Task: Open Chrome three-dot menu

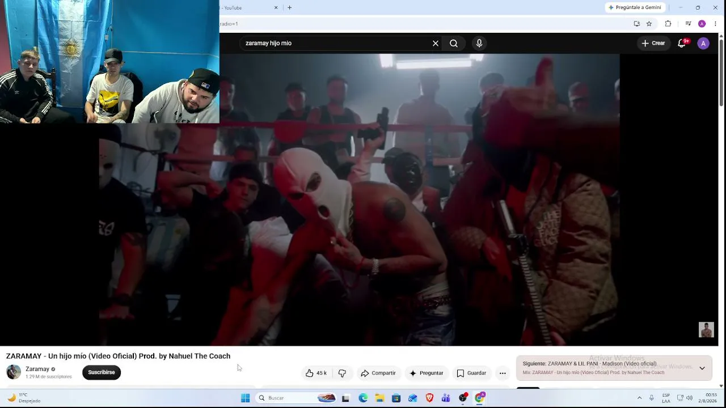Action: coord(715,24)
